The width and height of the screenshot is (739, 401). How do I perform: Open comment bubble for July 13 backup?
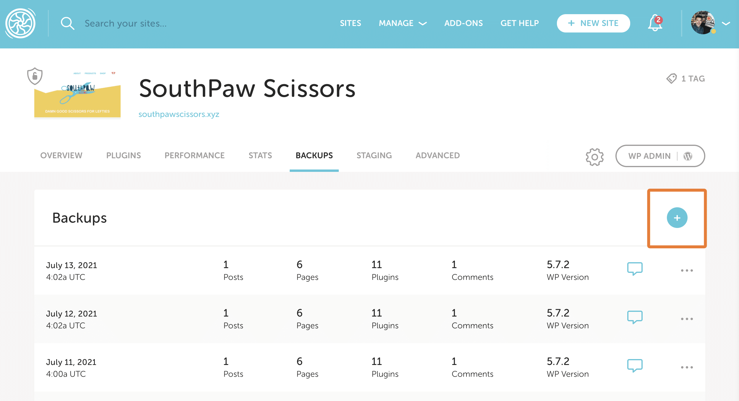(635, 269)
